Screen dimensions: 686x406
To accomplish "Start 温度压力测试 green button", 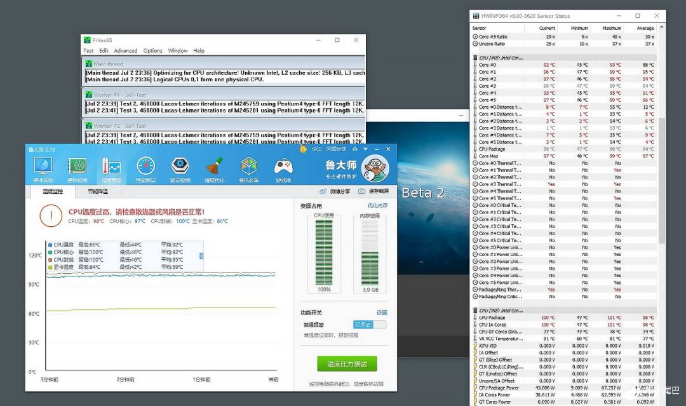I will click(347, 364).
